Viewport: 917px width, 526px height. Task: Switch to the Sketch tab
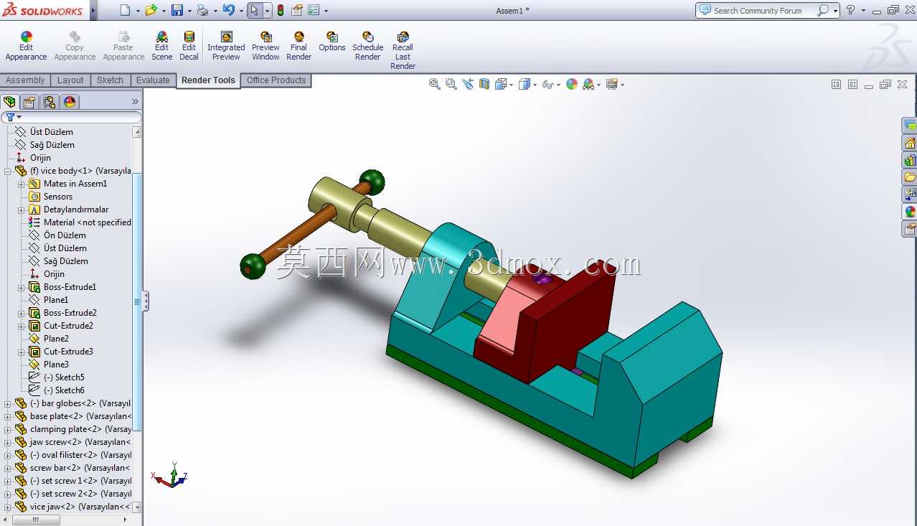tap(110, 80)
